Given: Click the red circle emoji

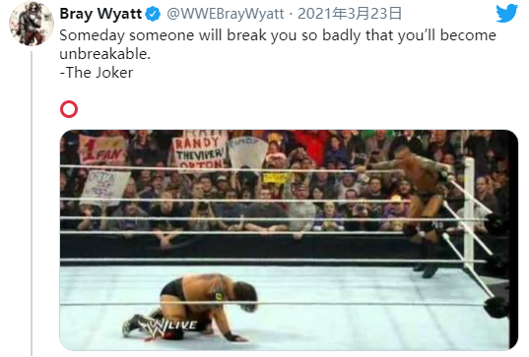Looking at the screenshot, I should (69, 109).
